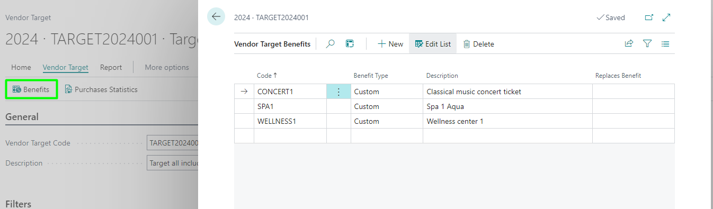Expand the page with diagonal arrows icon

coord(666,17)
